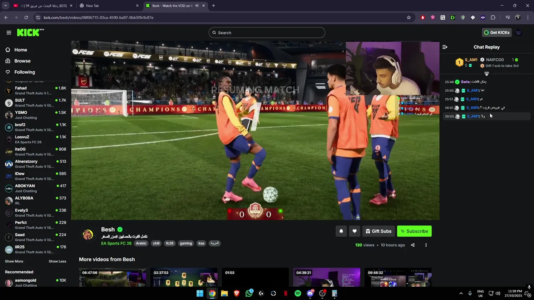Screen dimensions: 534x300
Task: Click the ksa tag
Action: 202,243
